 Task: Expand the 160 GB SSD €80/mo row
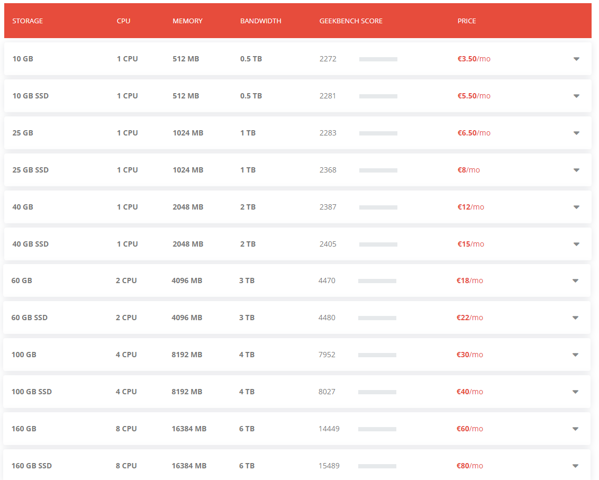click(575, 466)
